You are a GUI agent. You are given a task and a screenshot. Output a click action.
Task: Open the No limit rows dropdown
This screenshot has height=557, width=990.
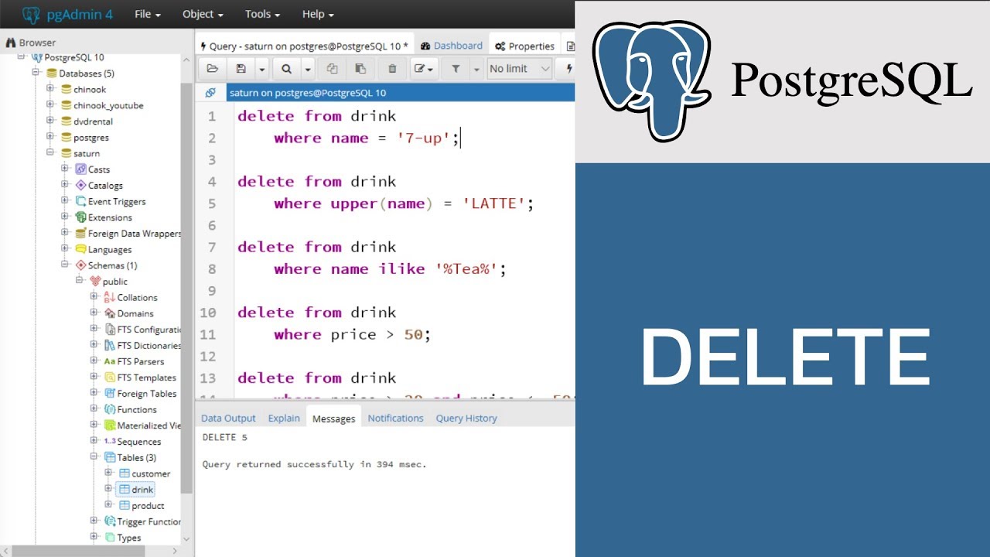pyautogui.click(x=520, y=69)
